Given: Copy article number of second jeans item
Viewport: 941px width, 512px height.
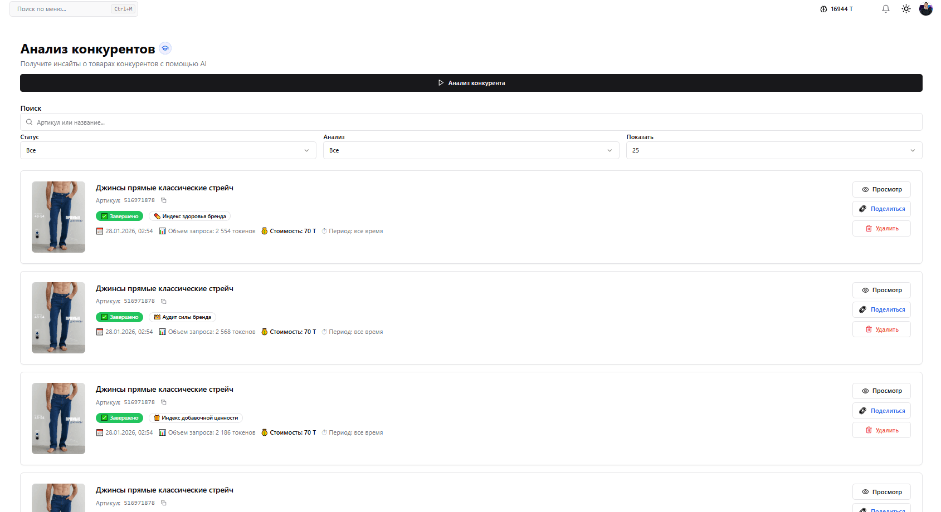Looking at the screenshot, I should pyautogui.click(x=164, y=301).
